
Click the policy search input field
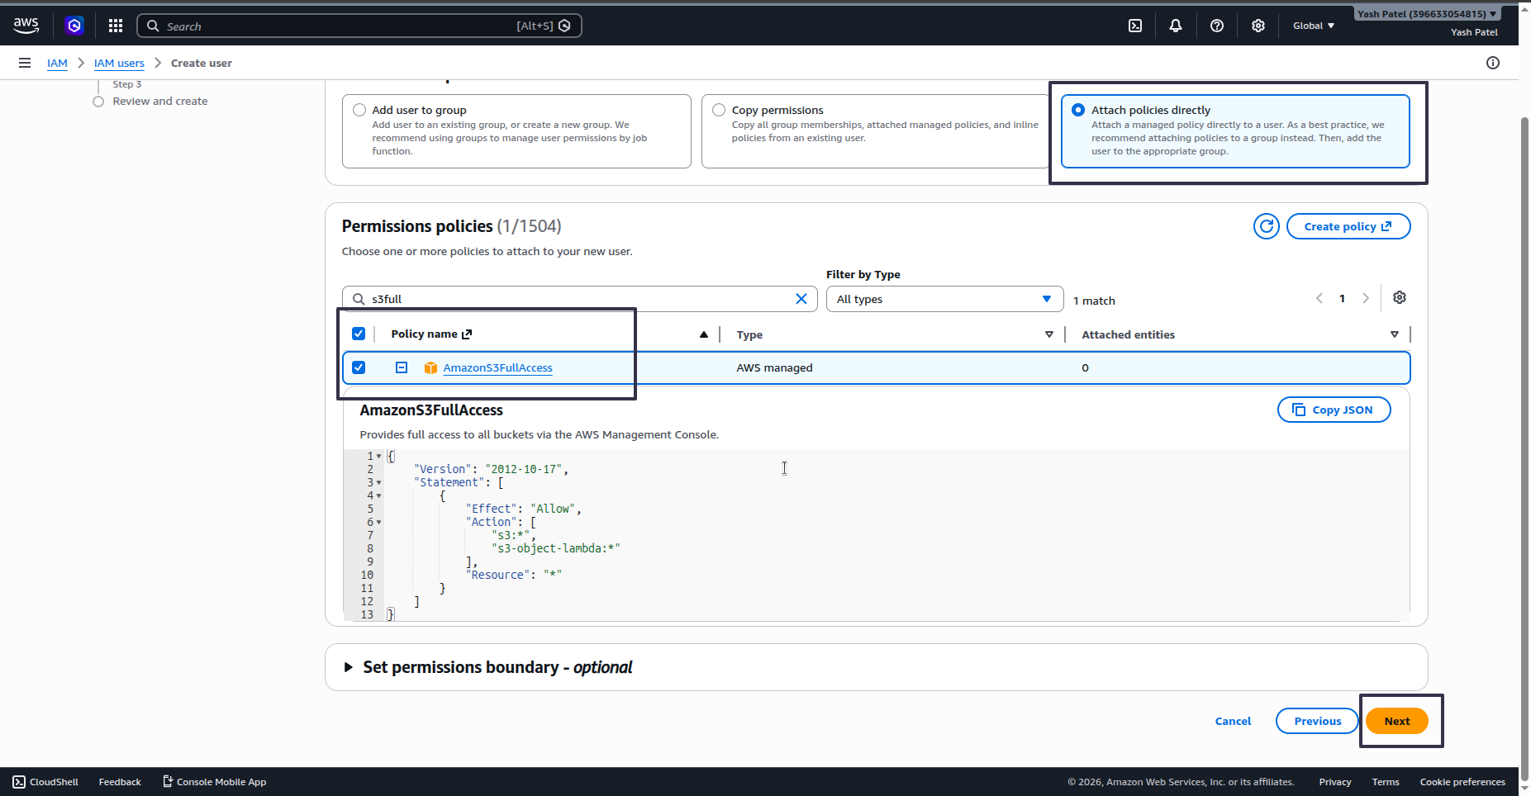[578, 299]
